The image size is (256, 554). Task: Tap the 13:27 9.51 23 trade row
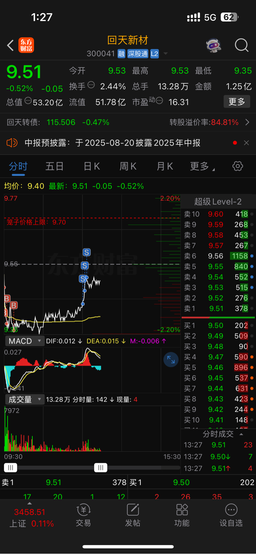[x=218, y=445]
